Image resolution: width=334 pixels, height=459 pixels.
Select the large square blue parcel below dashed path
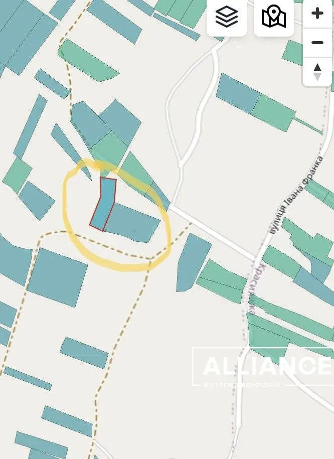(58, 277)
